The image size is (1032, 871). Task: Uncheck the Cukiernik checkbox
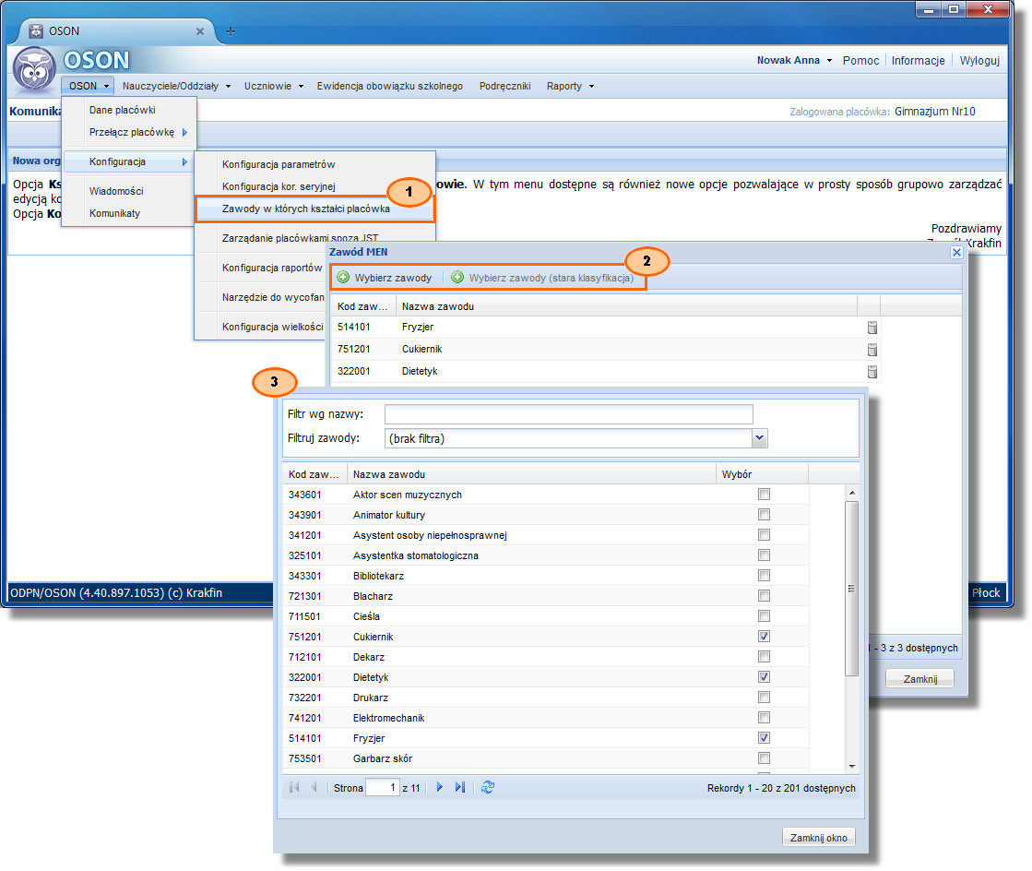pos(764,637)
